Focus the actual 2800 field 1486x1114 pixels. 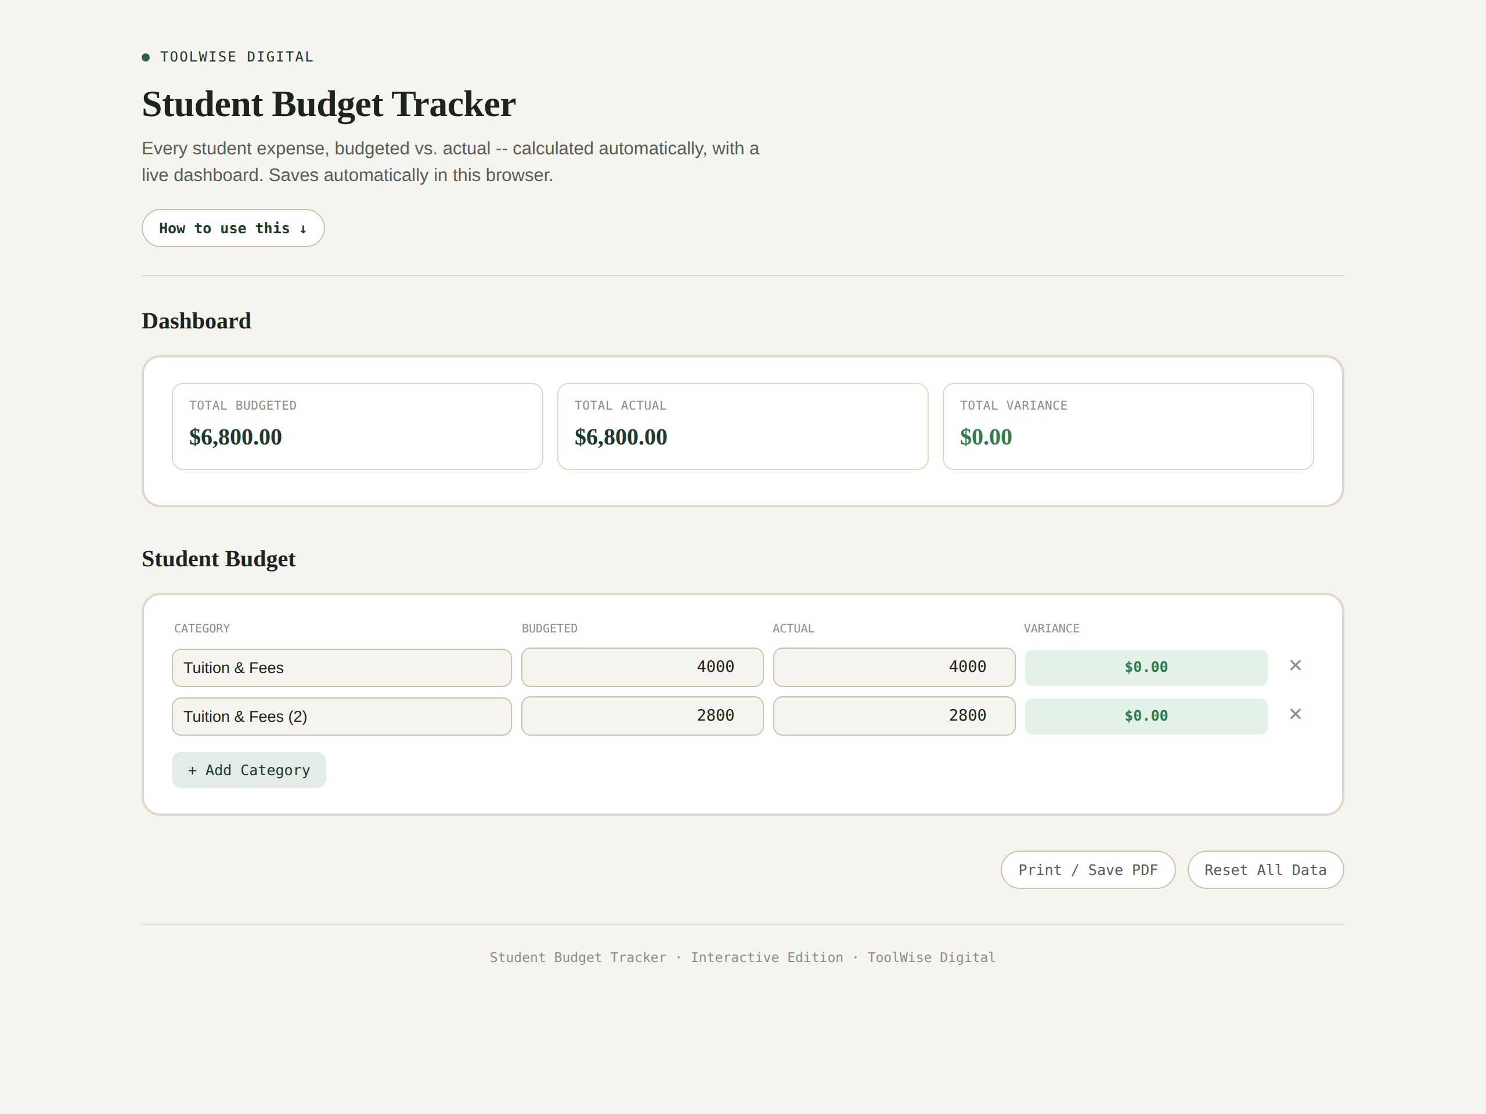[894, 716]
